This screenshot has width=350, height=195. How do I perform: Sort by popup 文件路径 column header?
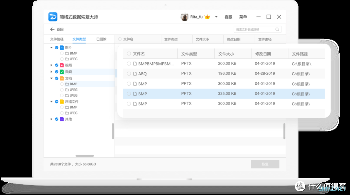pos(300,54)
